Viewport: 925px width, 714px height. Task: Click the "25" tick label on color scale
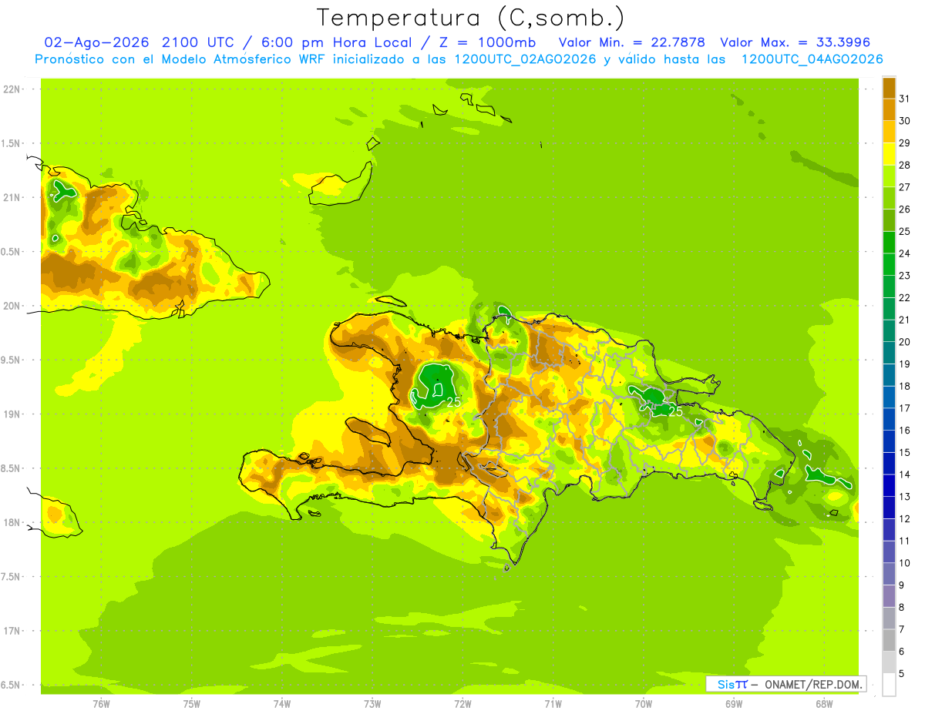point(904,231)
